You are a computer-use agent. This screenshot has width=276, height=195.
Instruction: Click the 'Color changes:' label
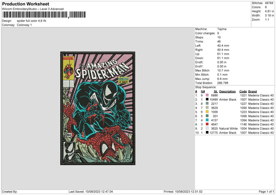point(205,33)
